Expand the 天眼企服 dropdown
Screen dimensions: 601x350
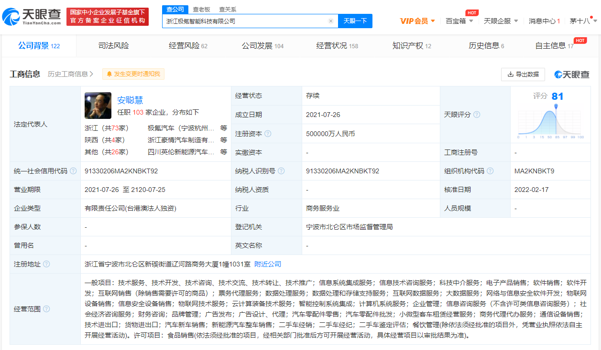click(x=501, y=21)
